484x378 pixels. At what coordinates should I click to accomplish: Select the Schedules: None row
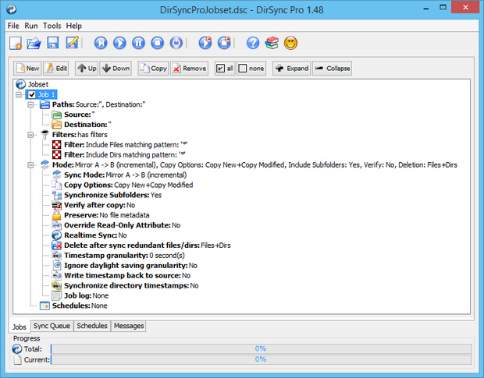(x=74, y=306)
